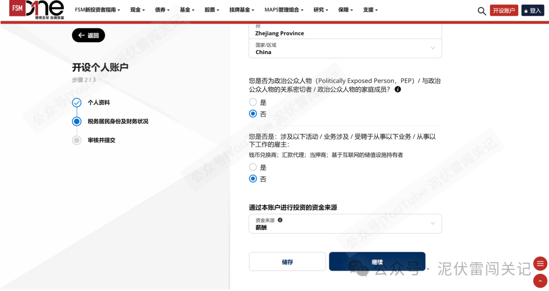Image resolution: width=549 pixels, height=291 pixels.
Task: Expand the FSM新投资者指南 menu
Action: pyautogui.click(x=97, y=10)
